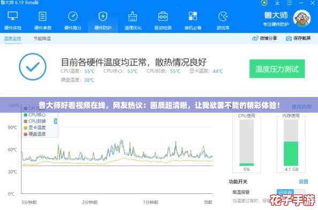Click CPU温度 55℃ value
The width and height of the screenshot is (318, 210).
tap(89, 71)
